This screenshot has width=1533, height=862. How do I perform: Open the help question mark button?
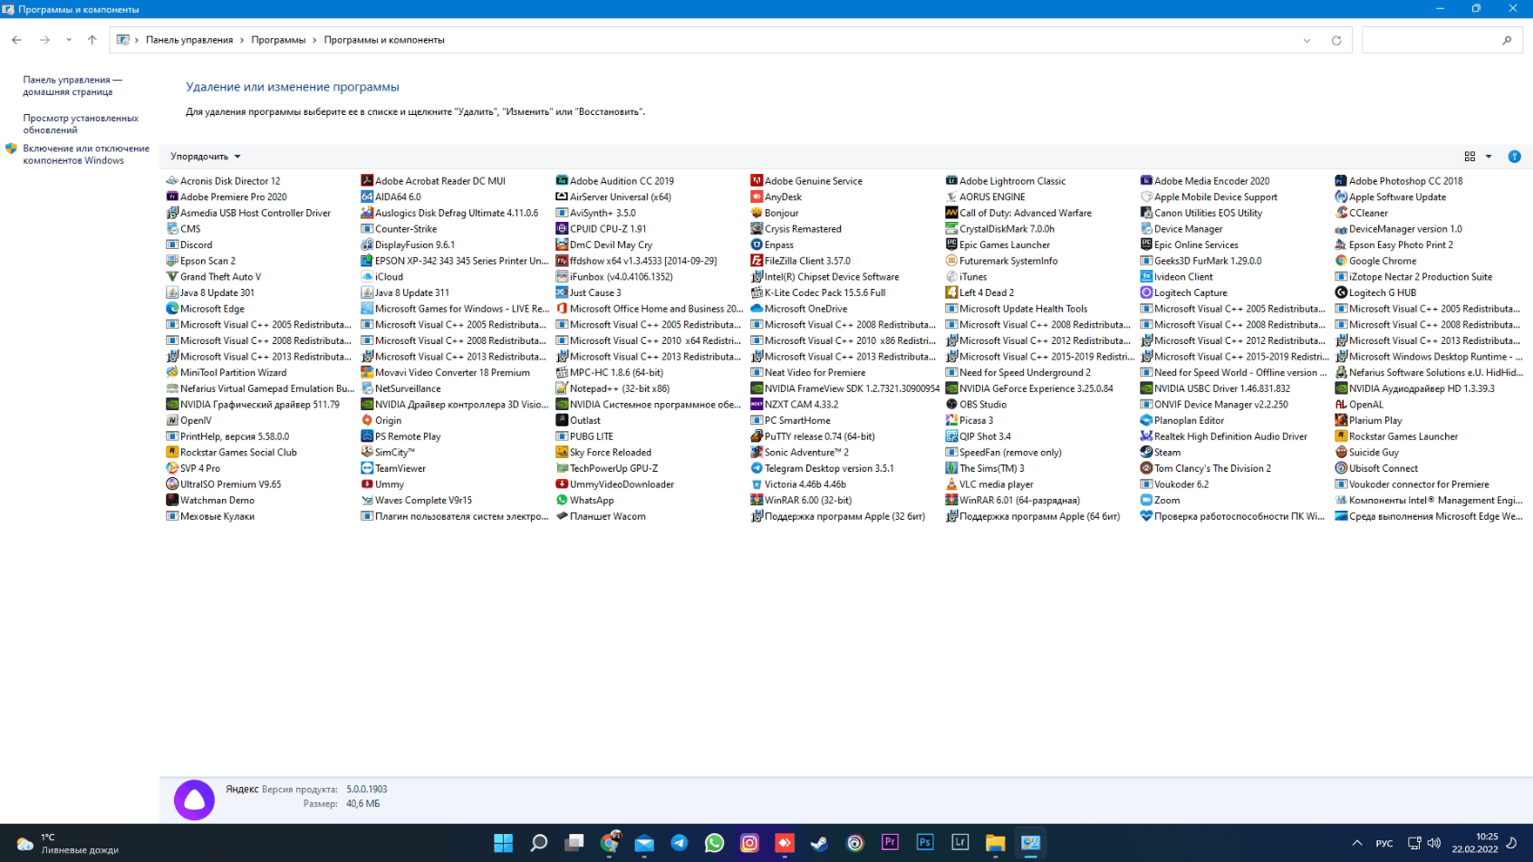1514,157
